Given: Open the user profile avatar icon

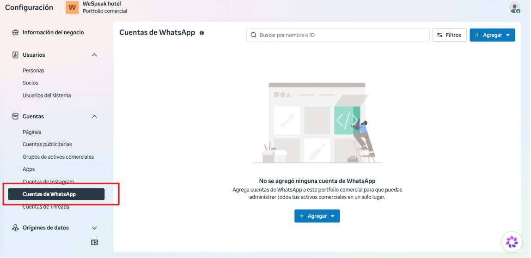Looking at the screenshot, I should pos(514,8).
